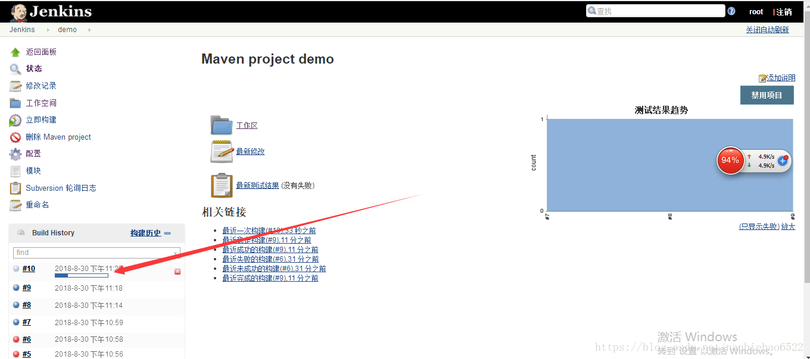Click the 查找 search box

pyautogui.click(x=656, y=11)
